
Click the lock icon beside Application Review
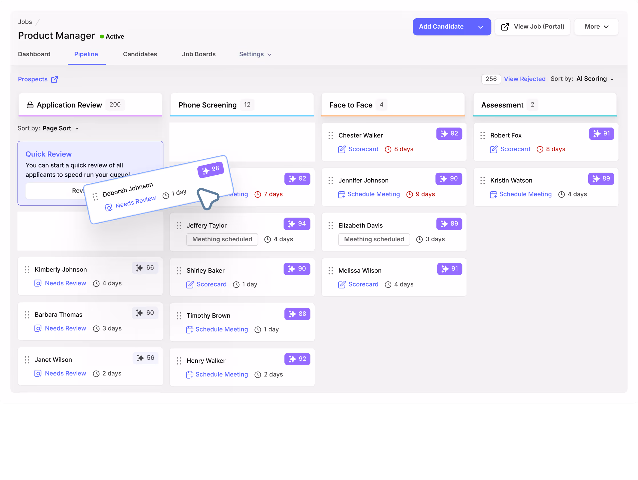(30, 105)
